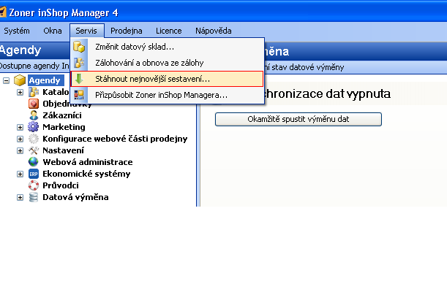Click the Průvodci lifebuoy icon
The height and width of the screenshot is (292, 447).
[34, 185]
